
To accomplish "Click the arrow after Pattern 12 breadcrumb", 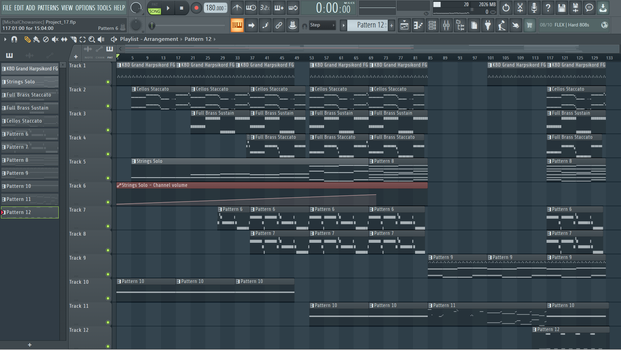I will [215, 39].
